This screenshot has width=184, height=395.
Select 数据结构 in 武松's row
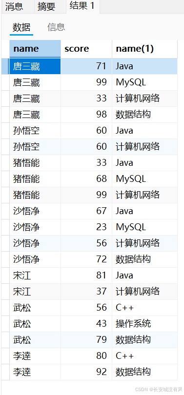144,340
